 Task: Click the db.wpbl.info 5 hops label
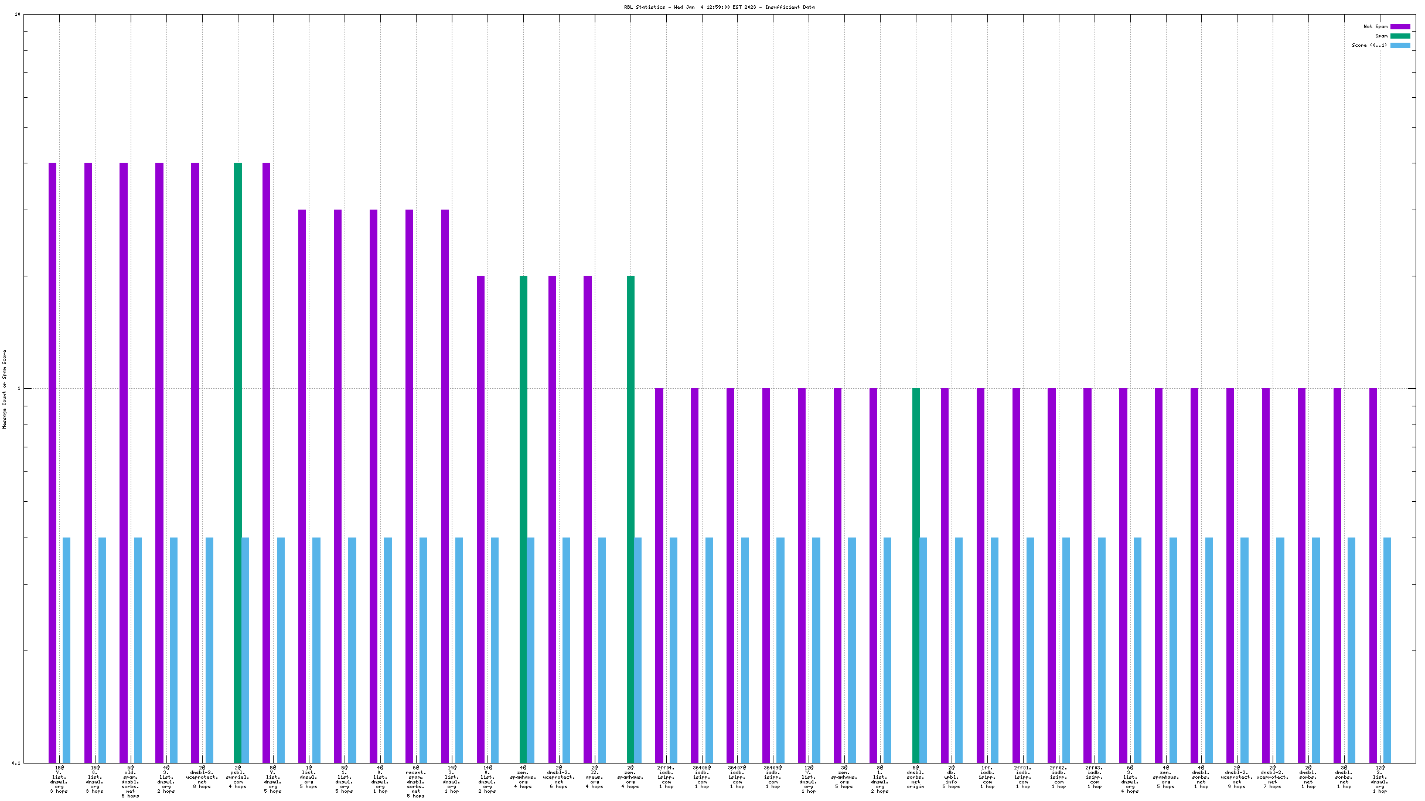[952, 776]
